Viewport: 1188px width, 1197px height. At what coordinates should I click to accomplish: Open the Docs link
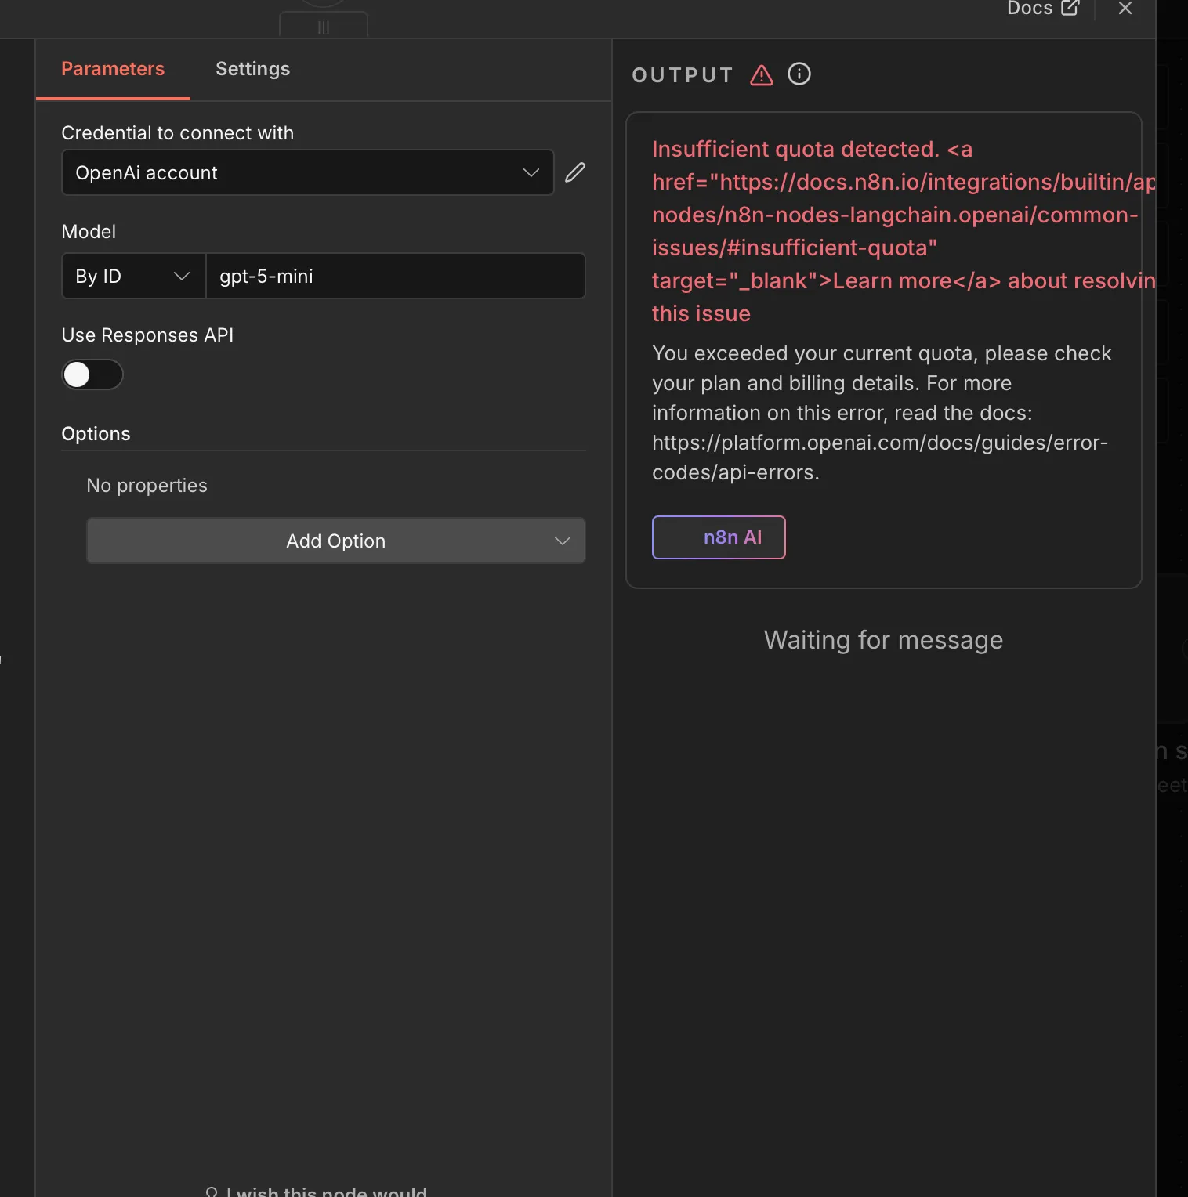pyautogui.click(x=1029, y=9)
